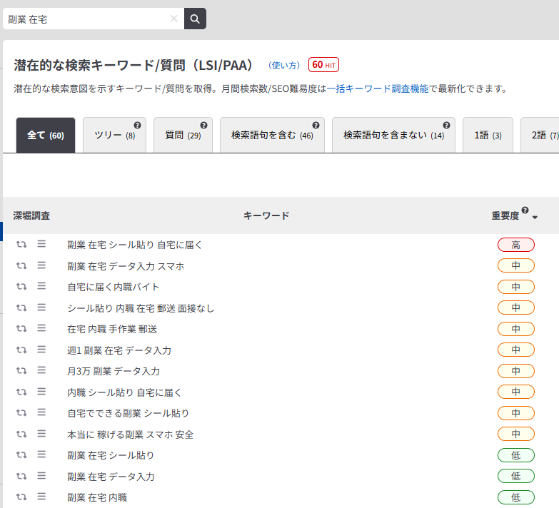Click the magnifier search button

point(195,19)
